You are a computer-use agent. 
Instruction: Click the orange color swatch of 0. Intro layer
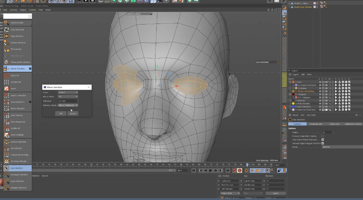click(x=293, y=82)
